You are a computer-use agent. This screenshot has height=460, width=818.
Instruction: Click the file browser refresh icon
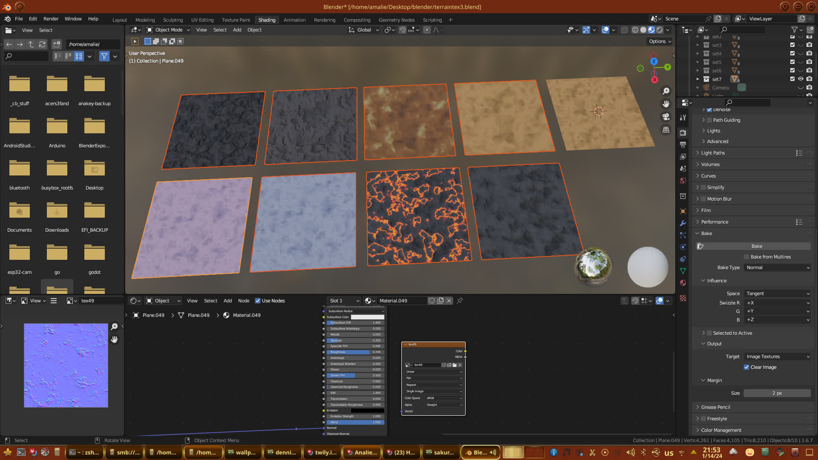tap(42, 44)
